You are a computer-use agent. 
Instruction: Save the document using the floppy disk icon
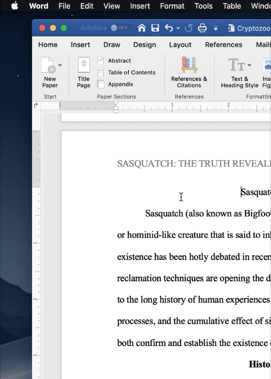[x=155, y=28]
